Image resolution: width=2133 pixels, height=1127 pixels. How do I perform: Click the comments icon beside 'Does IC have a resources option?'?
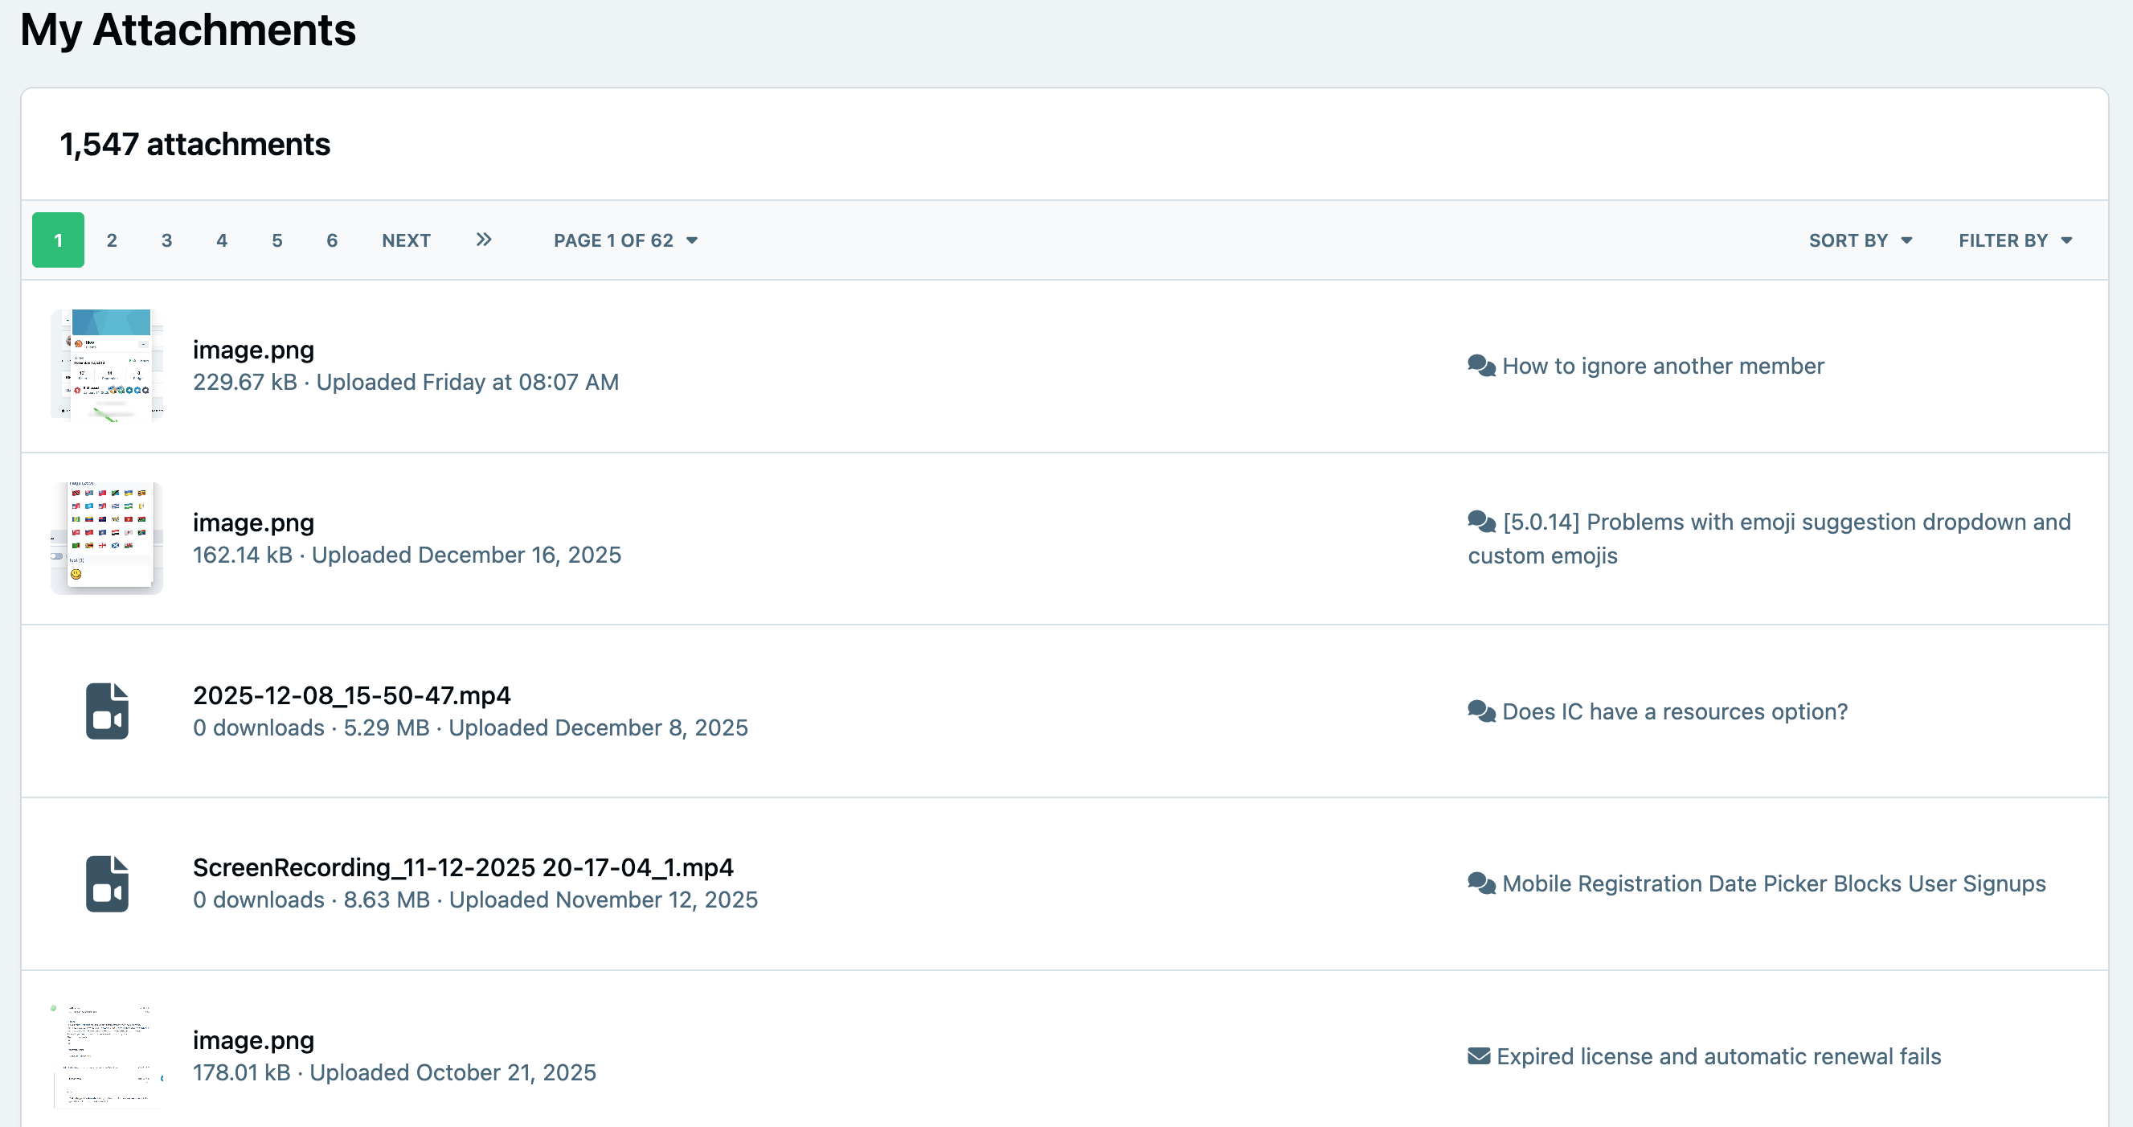[1481, 711]
